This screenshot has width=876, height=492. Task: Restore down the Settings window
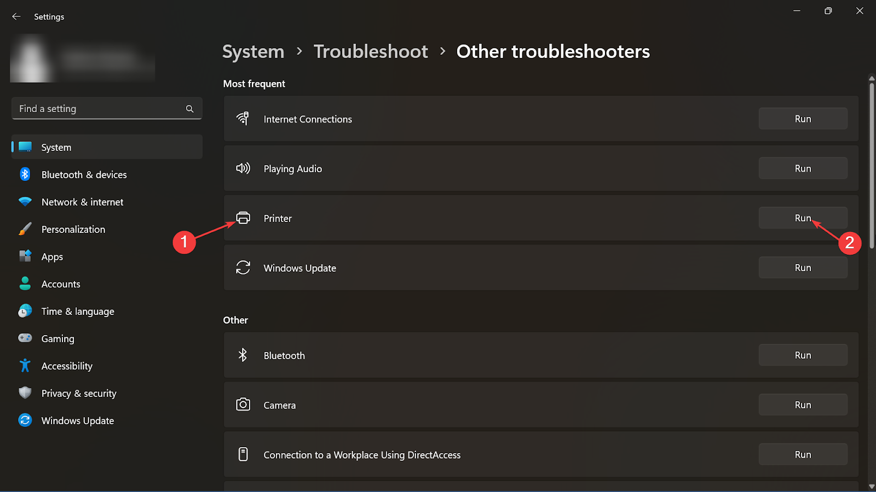click(828, 11)
